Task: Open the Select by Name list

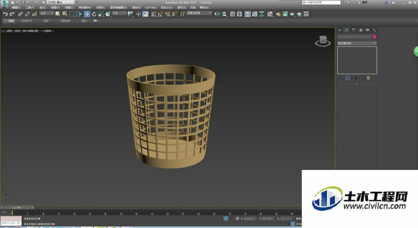Action: tap(64, 14)
